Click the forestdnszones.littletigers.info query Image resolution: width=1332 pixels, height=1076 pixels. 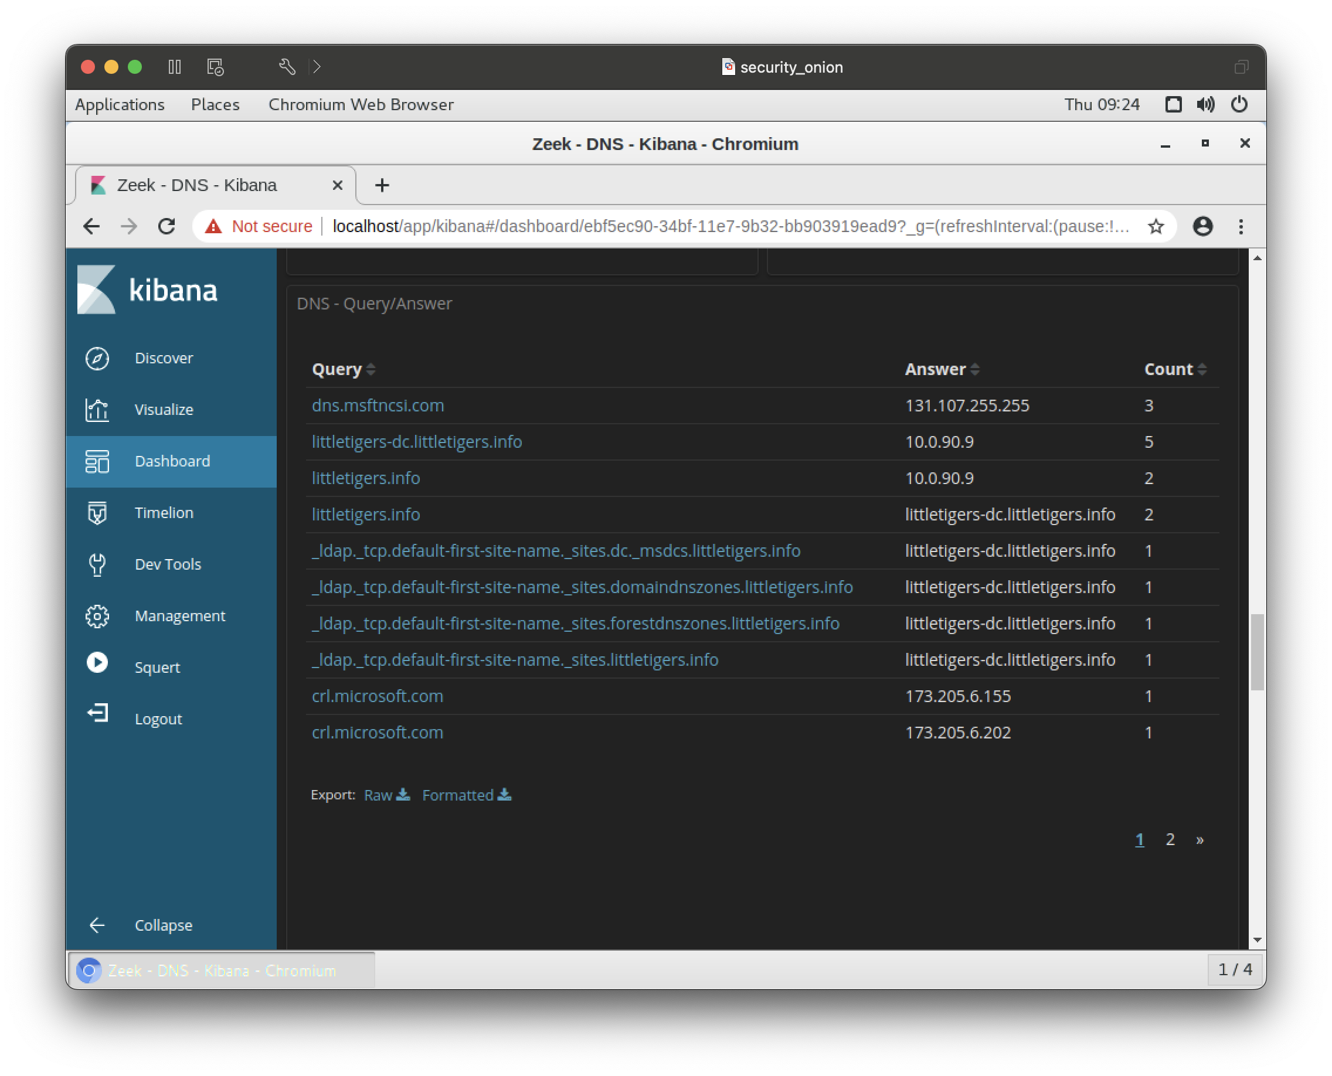pos(575,624)
